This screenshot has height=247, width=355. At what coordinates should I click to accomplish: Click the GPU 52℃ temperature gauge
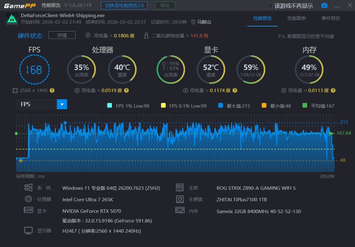(x=211, y=70)
